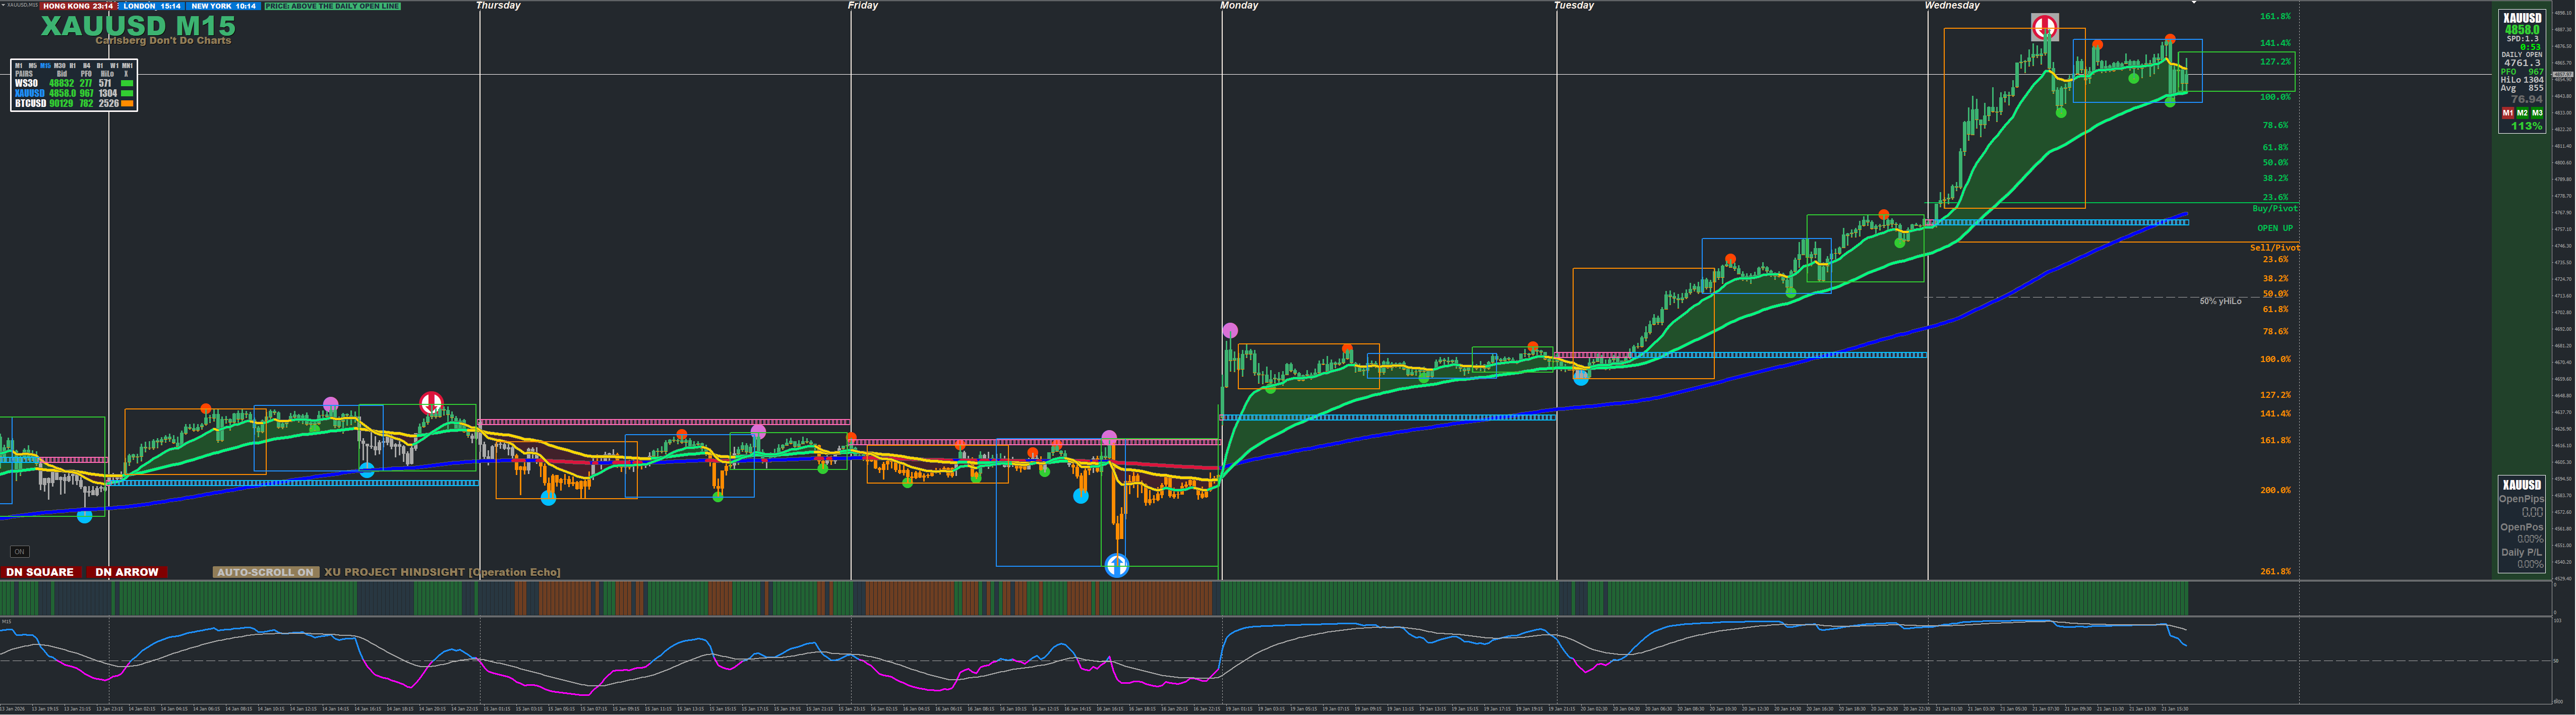
Task: Click the red up-arrow signal icon at Wednesday's high
Action: 2045,26
